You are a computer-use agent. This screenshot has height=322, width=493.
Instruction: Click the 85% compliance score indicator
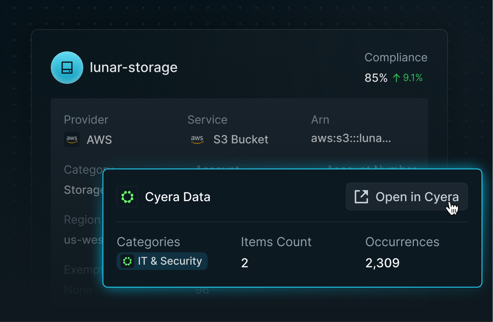pos(375,78)
